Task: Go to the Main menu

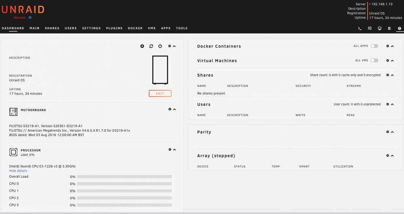Action: click(34, 28)
